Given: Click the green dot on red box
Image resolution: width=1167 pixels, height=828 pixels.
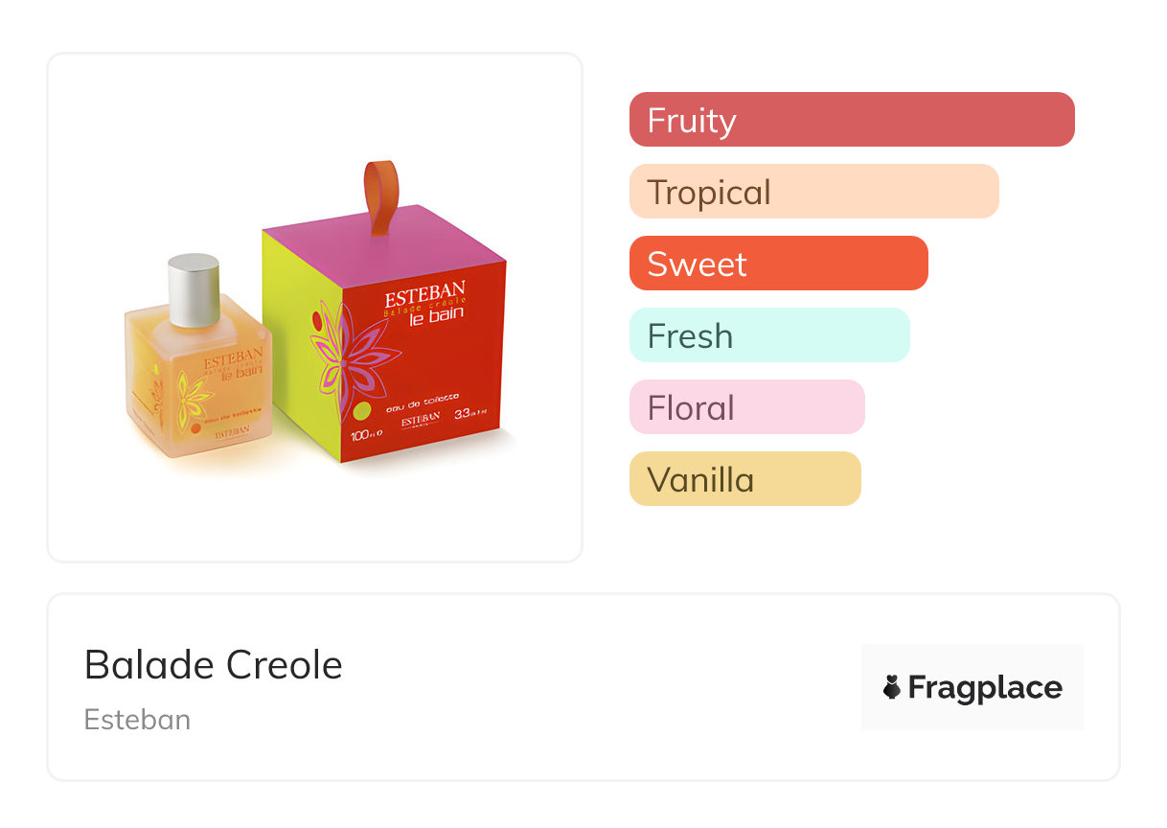Looking at the screenshot, I should (x=361, y=412).
